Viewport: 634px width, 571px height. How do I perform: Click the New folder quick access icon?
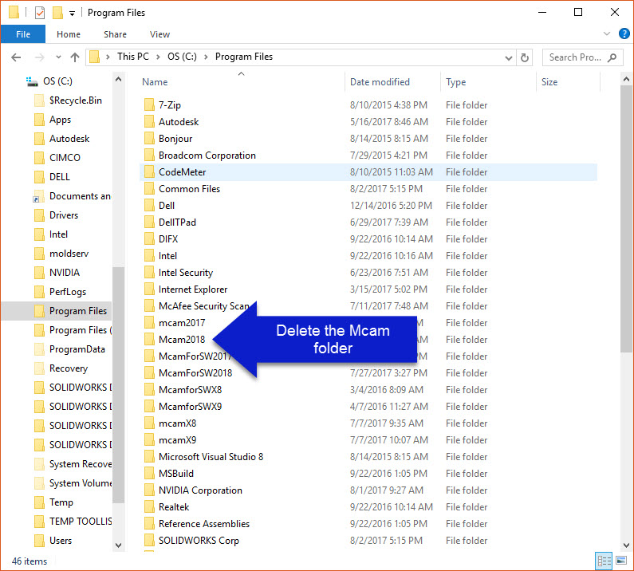point(57,13)
